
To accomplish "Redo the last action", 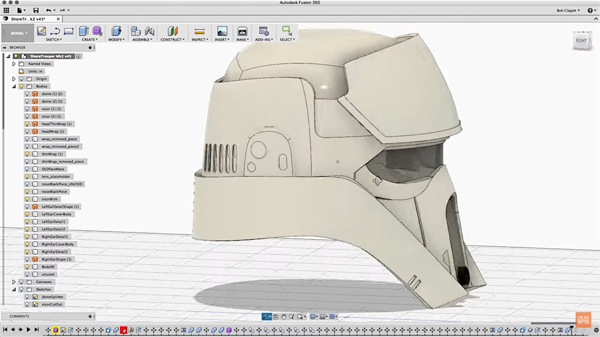I will (62, 10).
